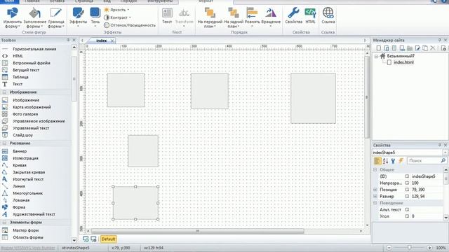Send shape back with На задний план
The image size is (449, 252).
click(x=234, y=17)
